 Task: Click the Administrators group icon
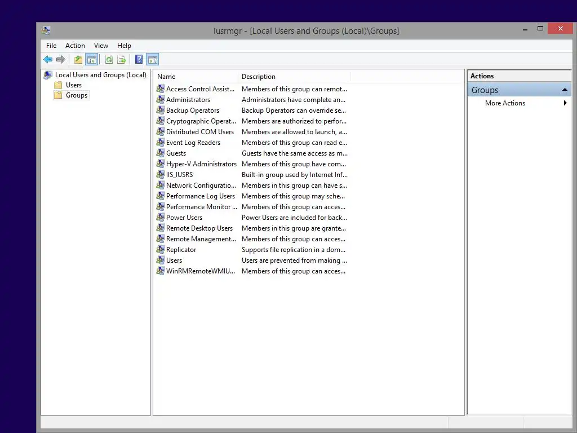click(161, 99)
